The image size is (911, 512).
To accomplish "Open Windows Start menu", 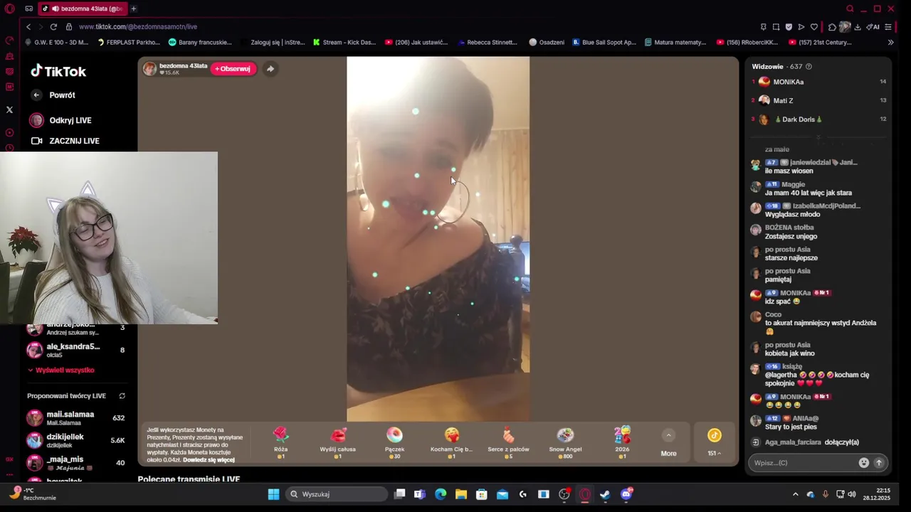I will [273, 494].
